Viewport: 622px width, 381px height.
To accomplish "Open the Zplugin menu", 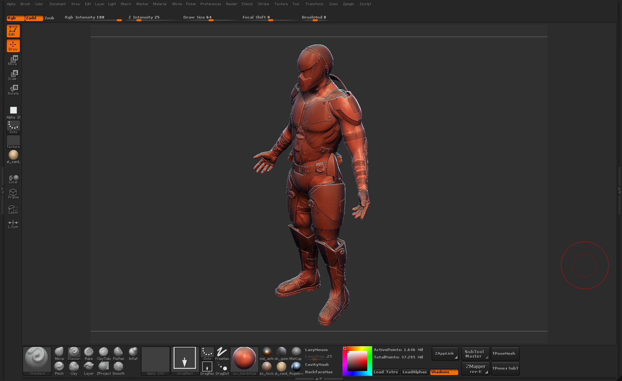I will (348, 4).
